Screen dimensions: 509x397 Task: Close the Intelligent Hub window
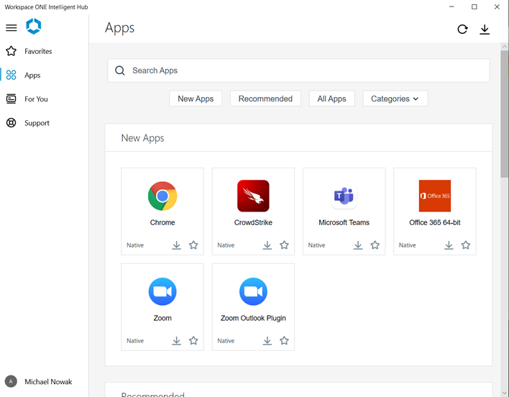[x=497, y=6]
